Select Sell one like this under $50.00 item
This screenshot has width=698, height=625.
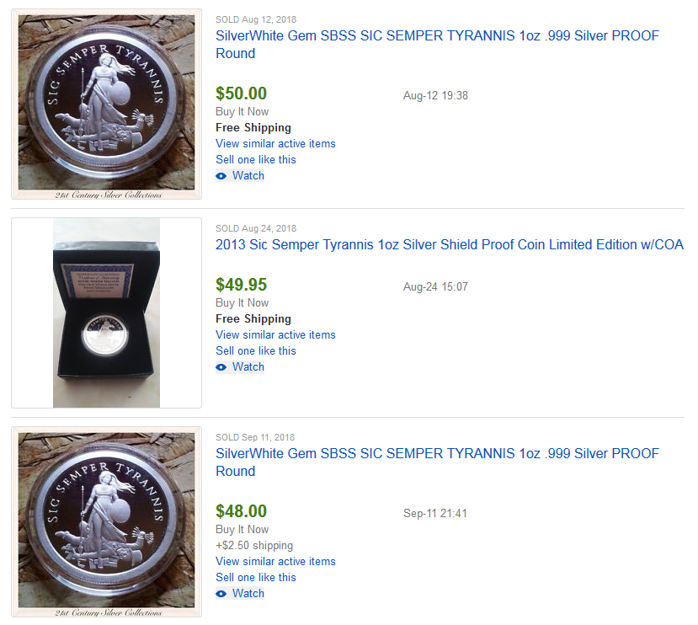tap(256, 159)
